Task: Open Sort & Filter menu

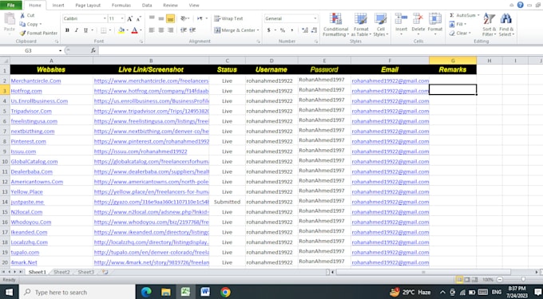Action: click(489, 25)
